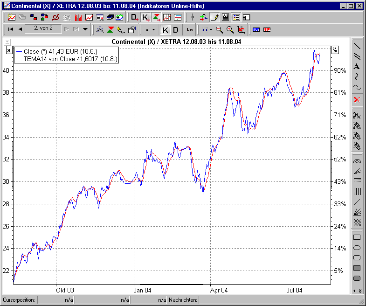Jump to the first chart page

pos(10,29)
